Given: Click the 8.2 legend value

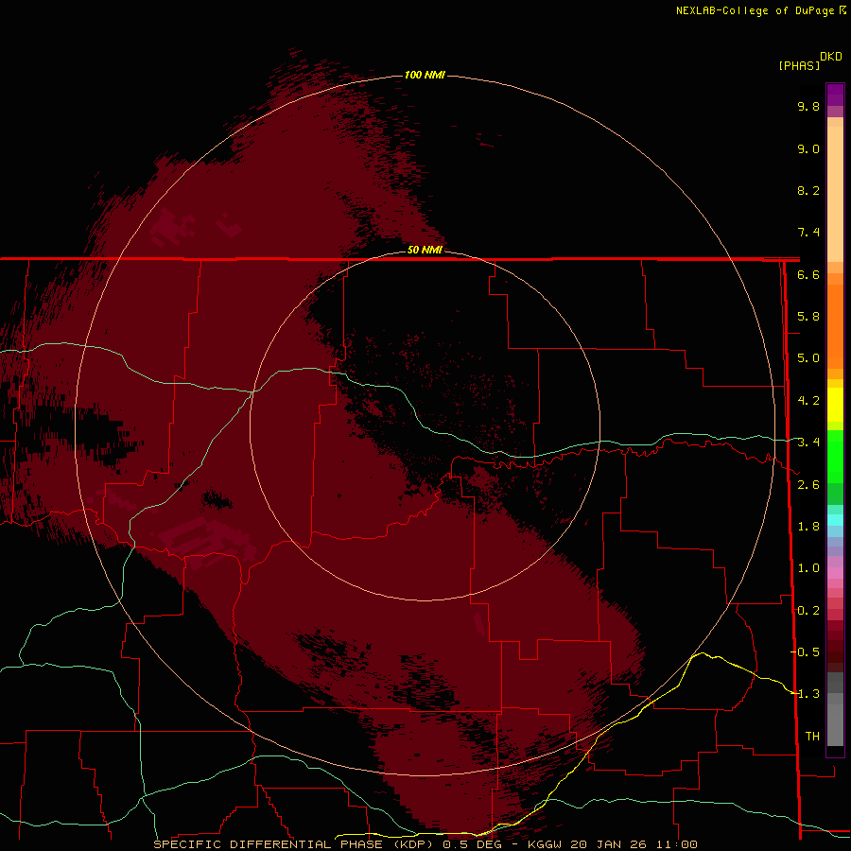Looking at the screenshot, I should pyautogui.click(x=808, y=190).
